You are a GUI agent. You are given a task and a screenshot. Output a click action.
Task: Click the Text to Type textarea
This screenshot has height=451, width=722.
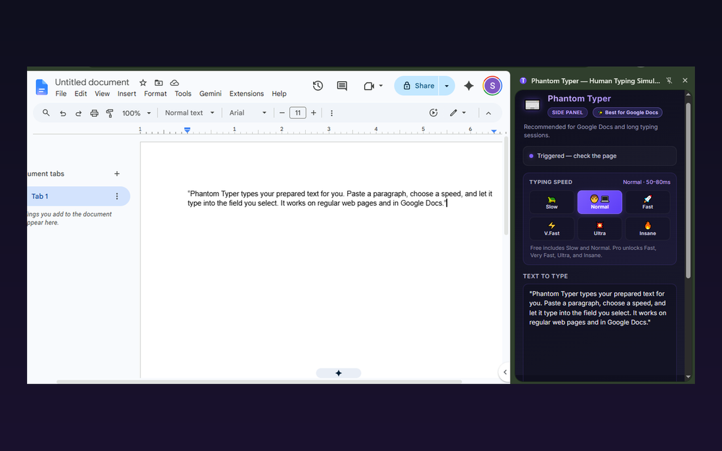[x=599, y=332]
